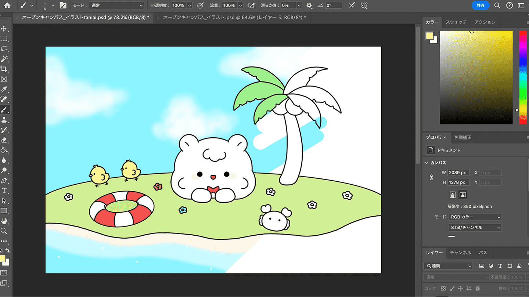Image resolution: width=529 pixels, height=297 pixels.
Task: Select the History Brush tool
Action: [4, 130]
